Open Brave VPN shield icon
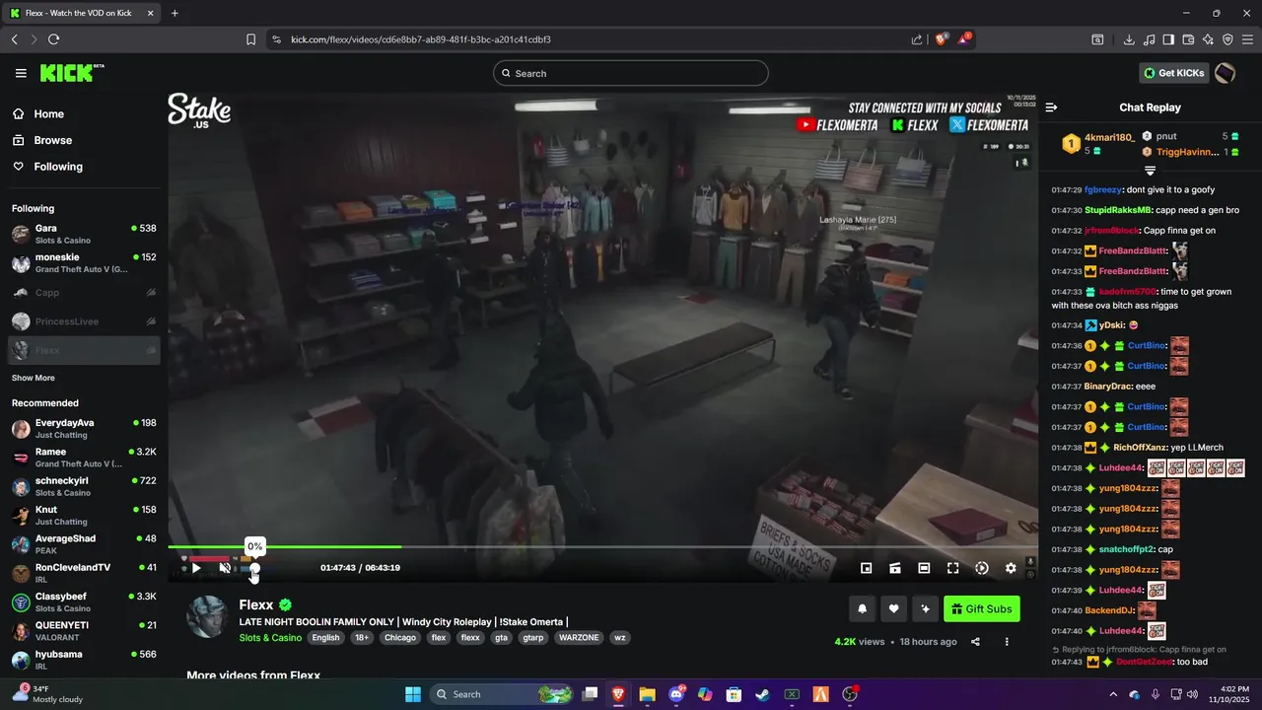 [x=1227, y=39]
